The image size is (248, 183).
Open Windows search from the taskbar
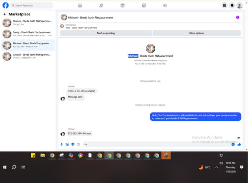[14, 167]
